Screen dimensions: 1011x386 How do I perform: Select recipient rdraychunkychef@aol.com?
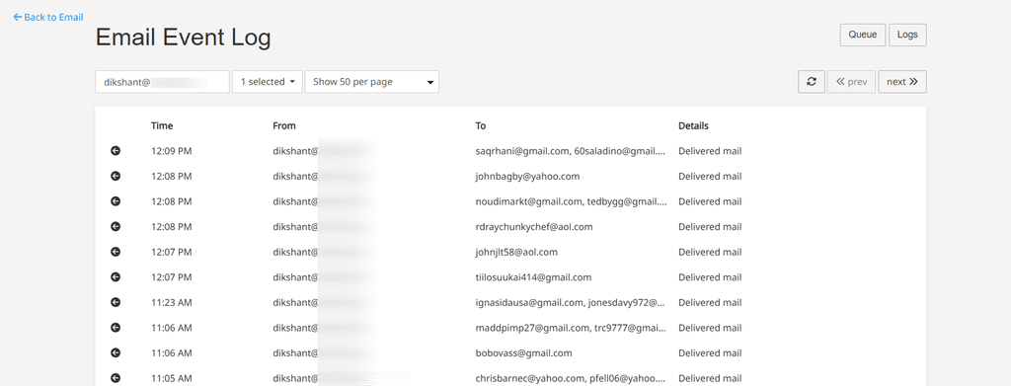[534, 226]
